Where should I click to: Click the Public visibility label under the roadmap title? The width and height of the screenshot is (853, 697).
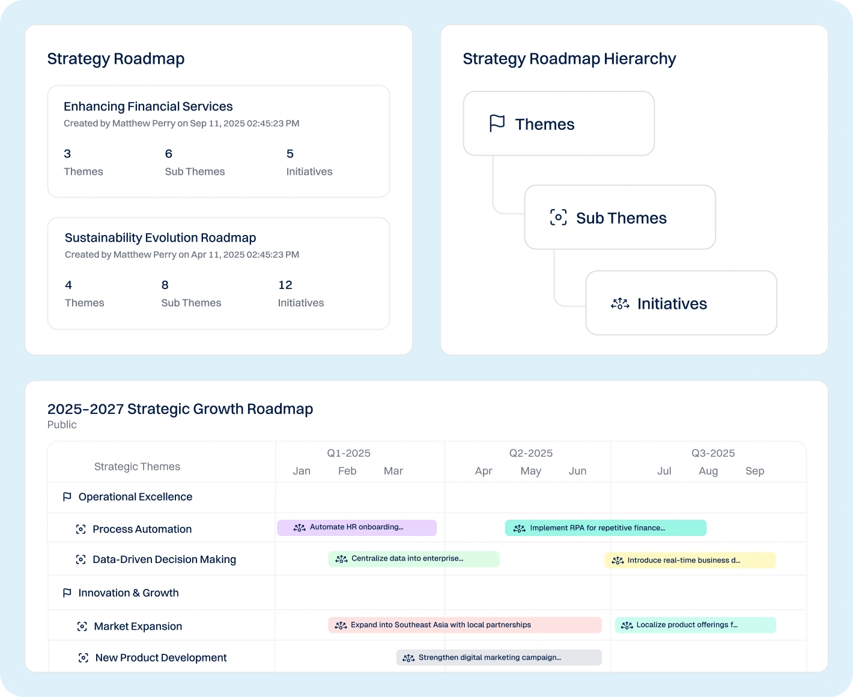62,425
